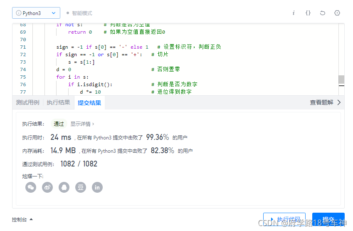Click the '# 切片' comment on line 72
The image size is (353, 231).
pyautogui.click(x=160, y=54)
